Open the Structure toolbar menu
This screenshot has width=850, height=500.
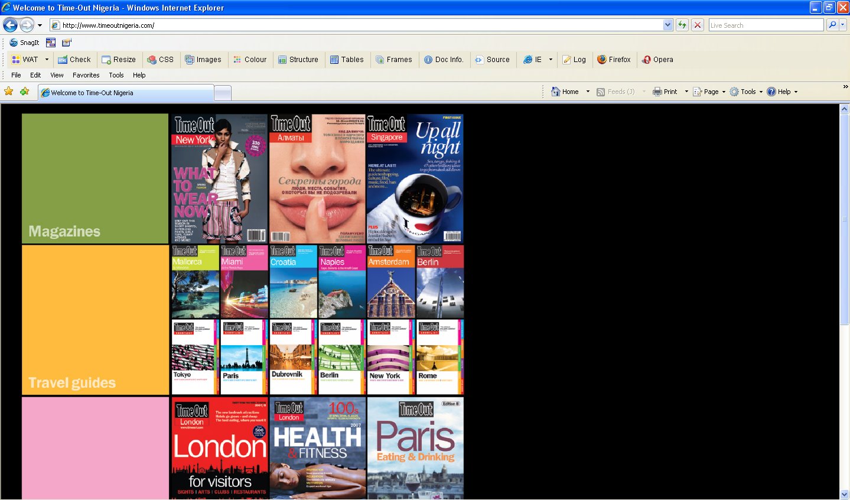[x=298, y=60]
